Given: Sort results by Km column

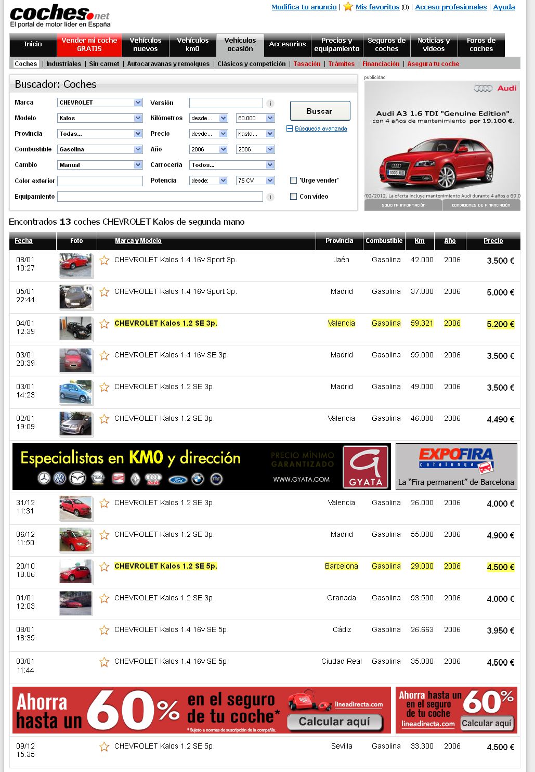Looking at the screenshot, I should (420, 241).
